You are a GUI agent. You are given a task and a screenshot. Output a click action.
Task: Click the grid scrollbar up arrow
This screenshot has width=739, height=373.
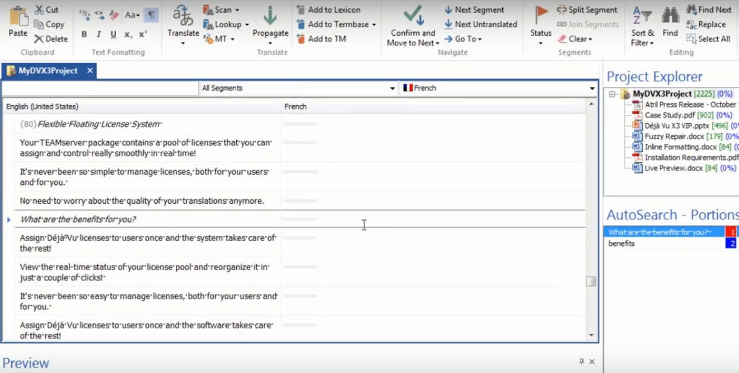tap(591, 105)
